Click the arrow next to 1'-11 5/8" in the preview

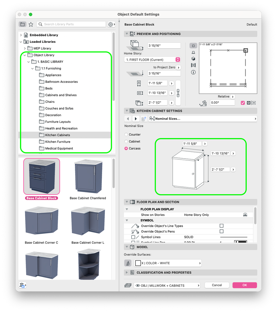[x=205, y=144]
